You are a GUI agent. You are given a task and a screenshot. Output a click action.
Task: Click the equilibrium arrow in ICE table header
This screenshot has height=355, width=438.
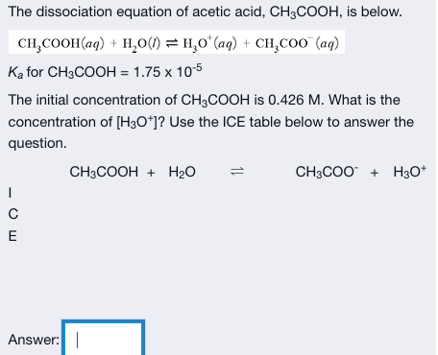tap(237, 172)
